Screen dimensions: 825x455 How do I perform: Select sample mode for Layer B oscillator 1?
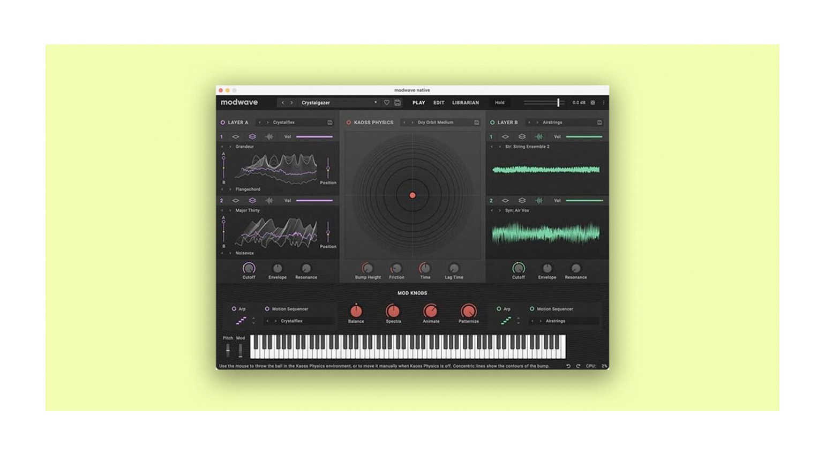[x=539, y=137]
